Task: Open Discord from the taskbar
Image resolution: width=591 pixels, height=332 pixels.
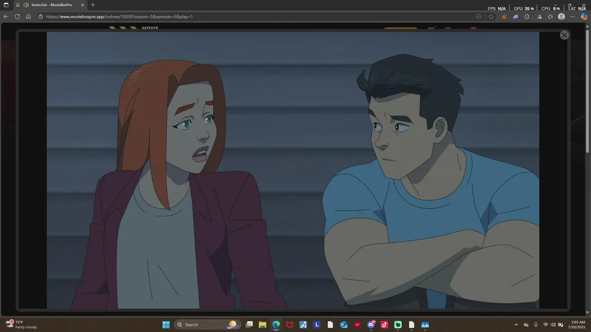Action: 371,325
